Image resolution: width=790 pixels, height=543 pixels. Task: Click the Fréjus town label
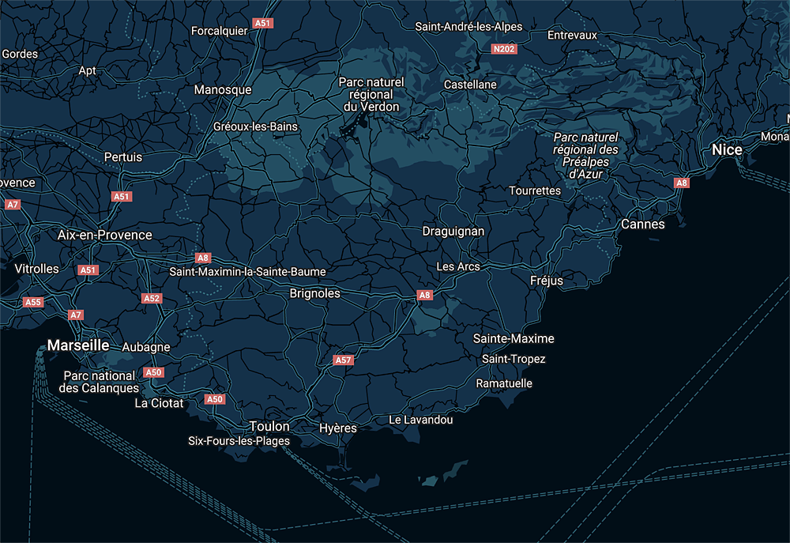tap(547, 281)
